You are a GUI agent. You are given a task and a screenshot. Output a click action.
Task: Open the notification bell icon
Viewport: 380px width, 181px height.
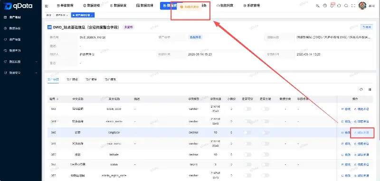pyautogui.click(x=332, y=6)
